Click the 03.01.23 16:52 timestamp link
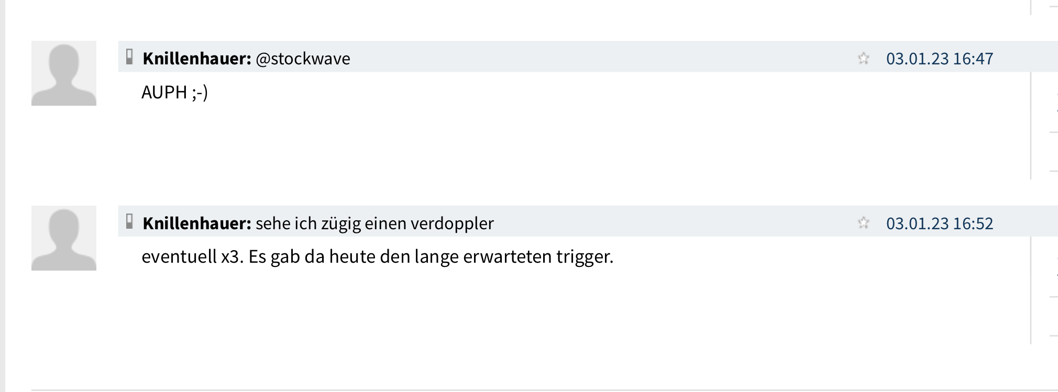1058x392 pixels. (x=939, y=223)
